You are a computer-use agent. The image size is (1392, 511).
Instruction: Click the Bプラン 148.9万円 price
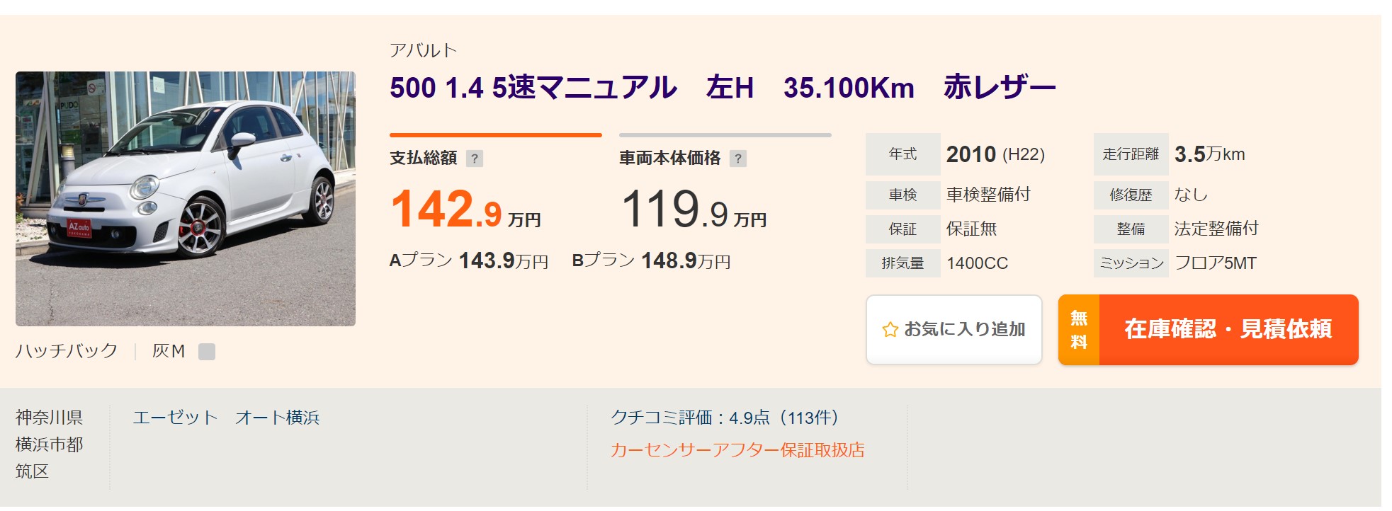tap(651, 261)
